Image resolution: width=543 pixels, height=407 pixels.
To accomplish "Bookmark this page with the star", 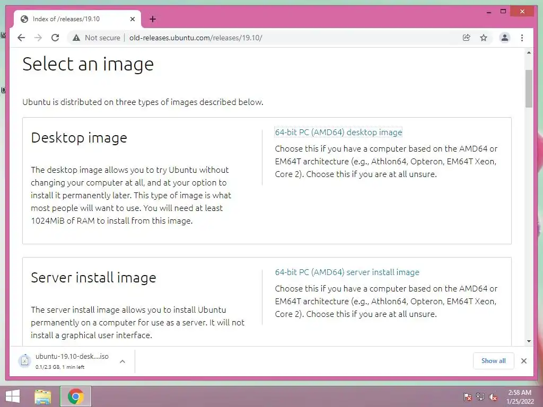I will (x=484, y=38).
